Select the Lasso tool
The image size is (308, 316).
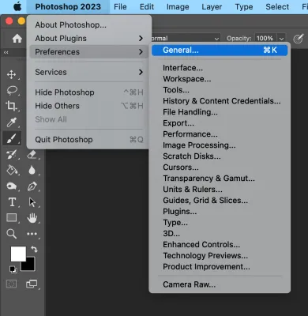coord(12,90)
